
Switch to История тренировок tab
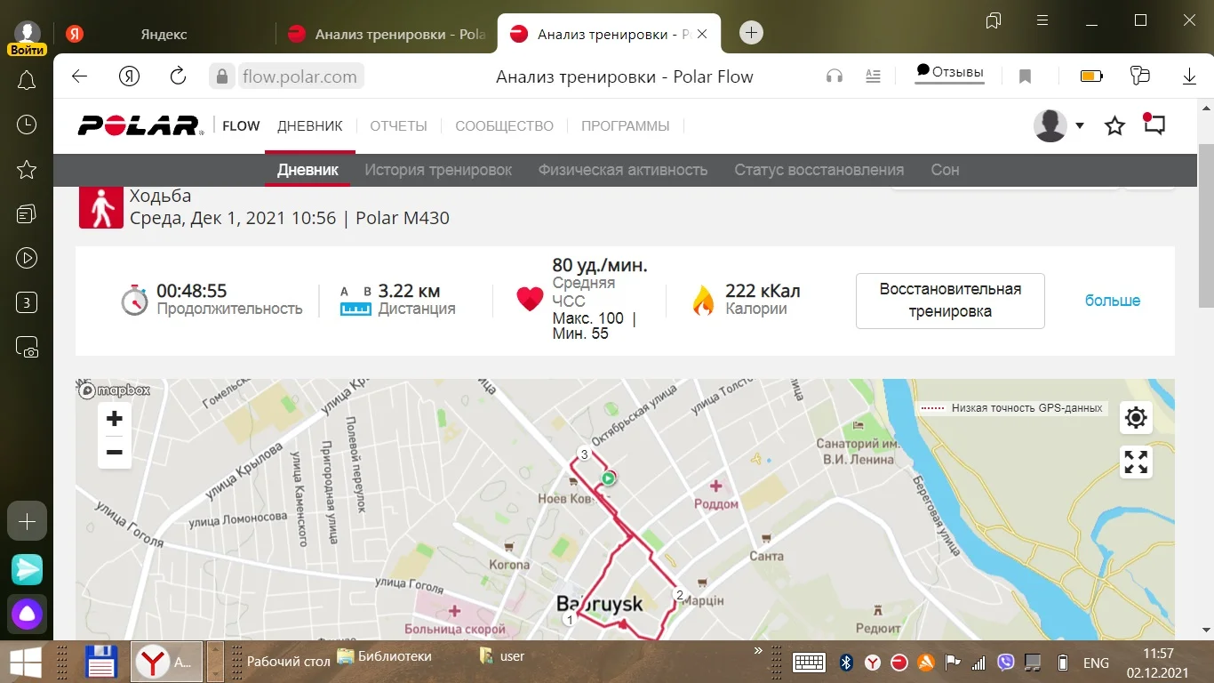pyautogui.click(x=438, y=170)
